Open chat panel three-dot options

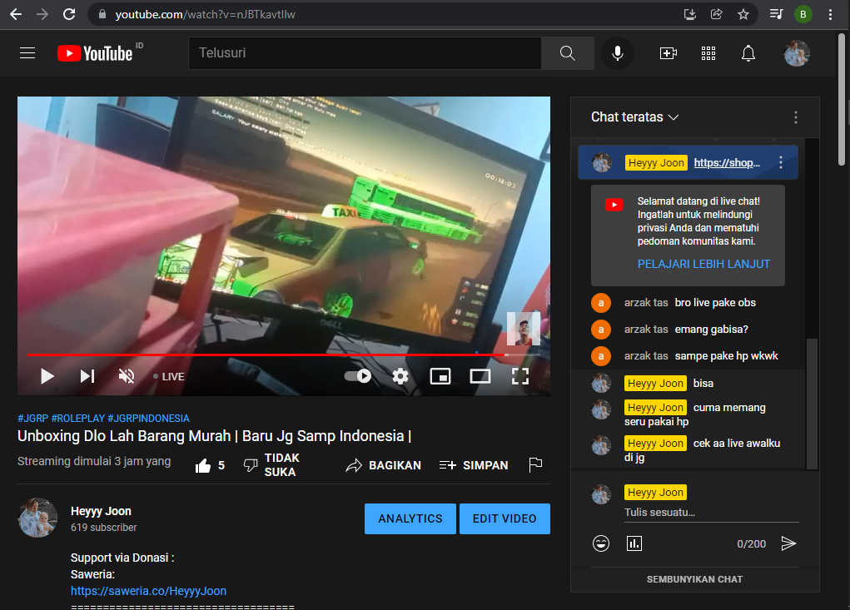coord(795,117)
